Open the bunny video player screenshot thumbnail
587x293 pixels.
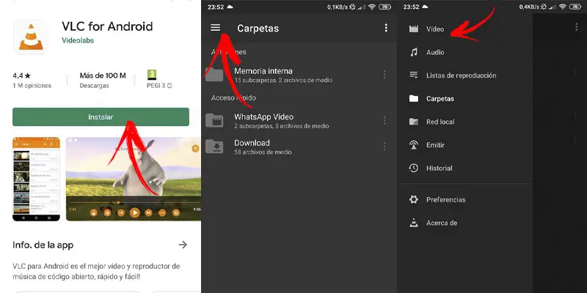pyautogui.click(x=134, y=179)
